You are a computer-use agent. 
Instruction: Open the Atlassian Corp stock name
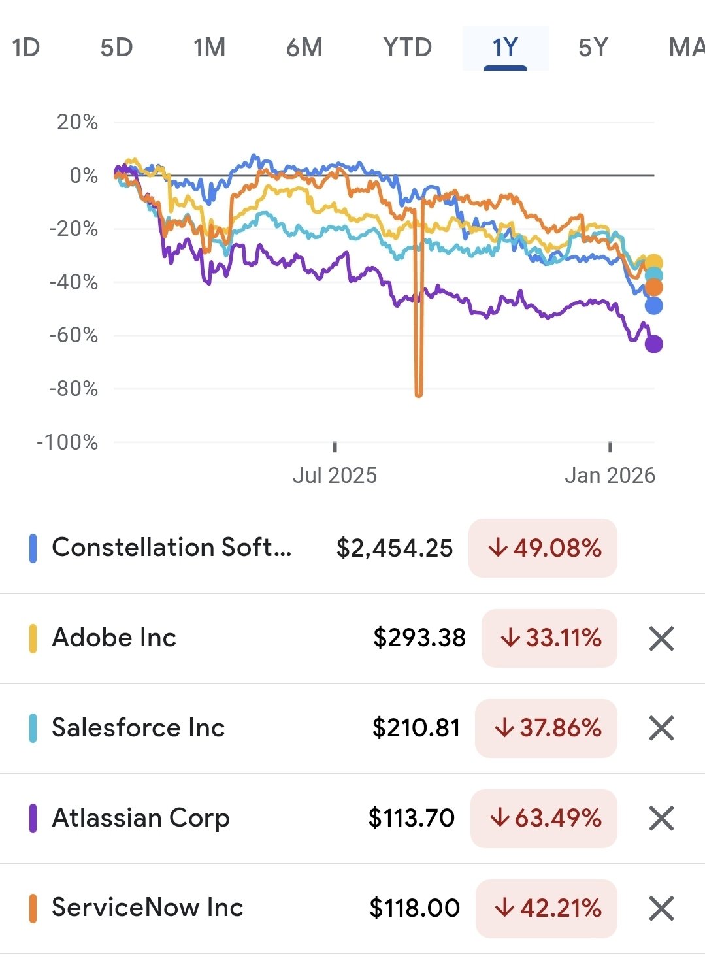[141, 818]
